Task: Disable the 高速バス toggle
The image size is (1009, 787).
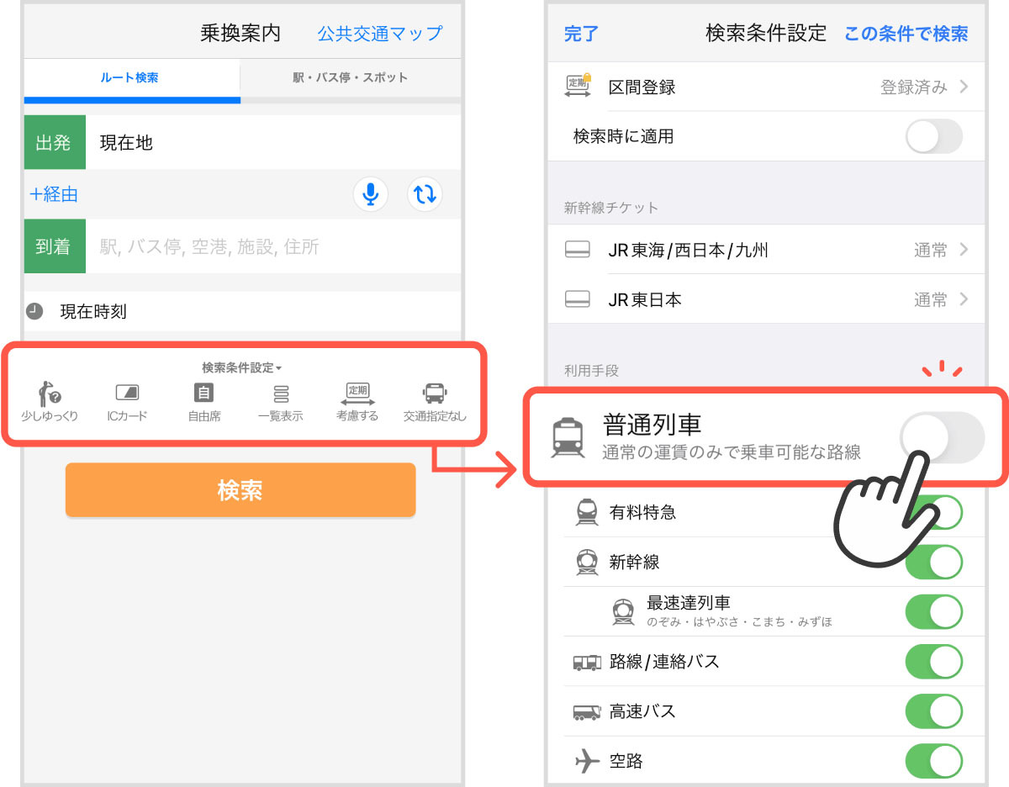Action: click(934, 711)
